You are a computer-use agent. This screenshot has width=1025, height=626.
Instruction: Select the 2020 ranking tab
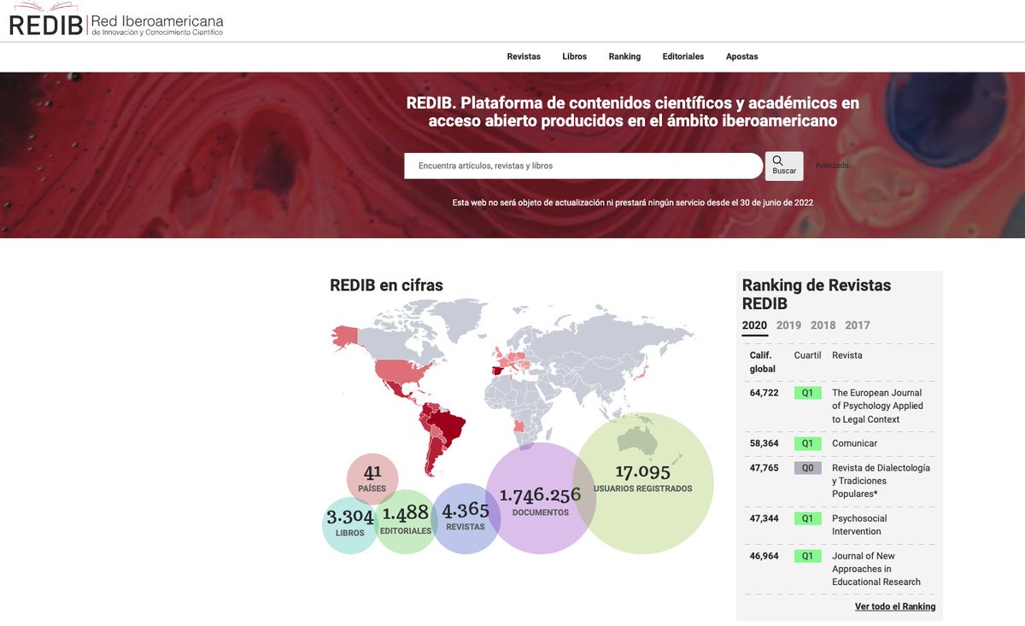pyautogui.click(x=754, y=325)
